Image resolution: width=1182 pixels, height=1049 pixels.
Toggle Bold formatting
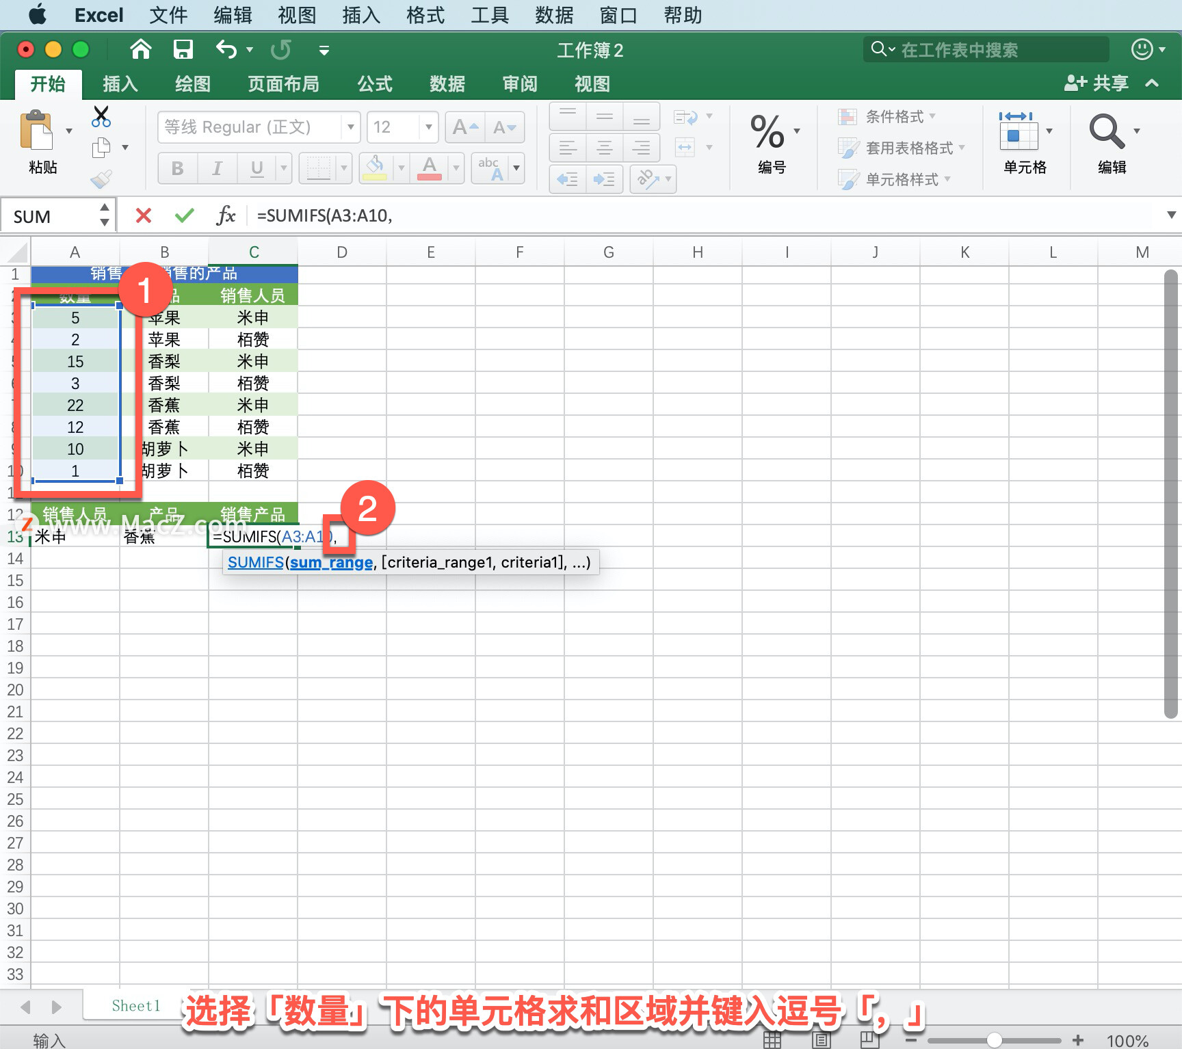click(178, 168)
